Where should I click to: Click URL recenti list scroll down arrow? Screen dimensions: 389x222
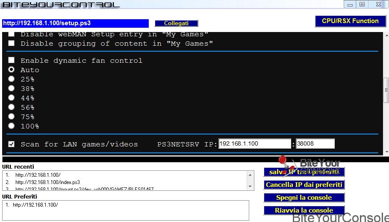(250, 186)
